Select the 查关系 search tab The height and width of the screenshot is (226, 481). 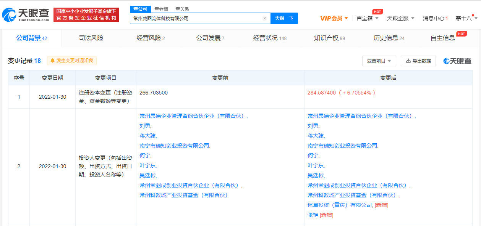coord(182,9)
